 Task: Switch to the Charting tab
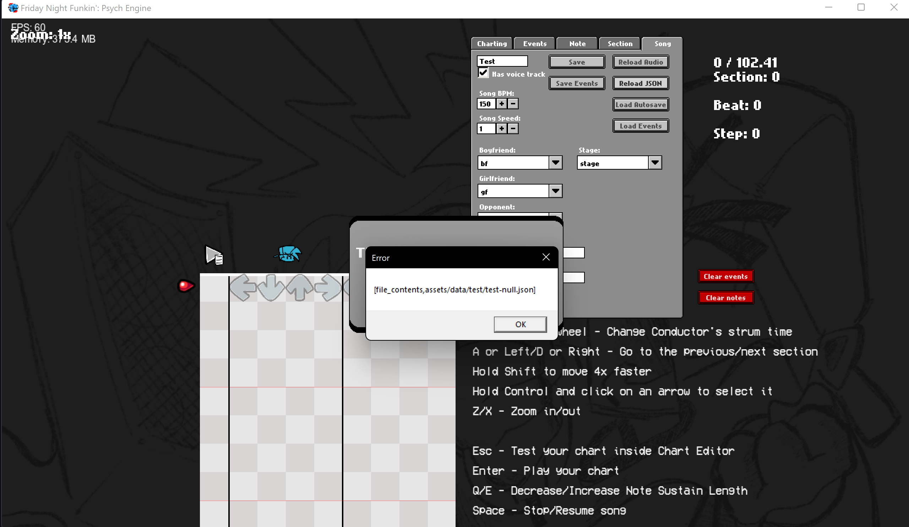click(491, 43)
